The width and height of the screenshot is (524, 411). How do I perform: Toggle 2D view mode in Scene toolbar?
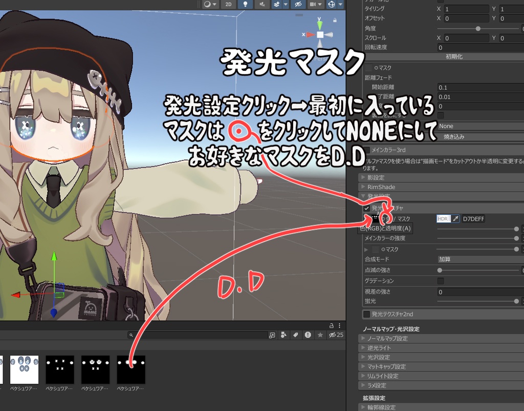click(228, 4)
